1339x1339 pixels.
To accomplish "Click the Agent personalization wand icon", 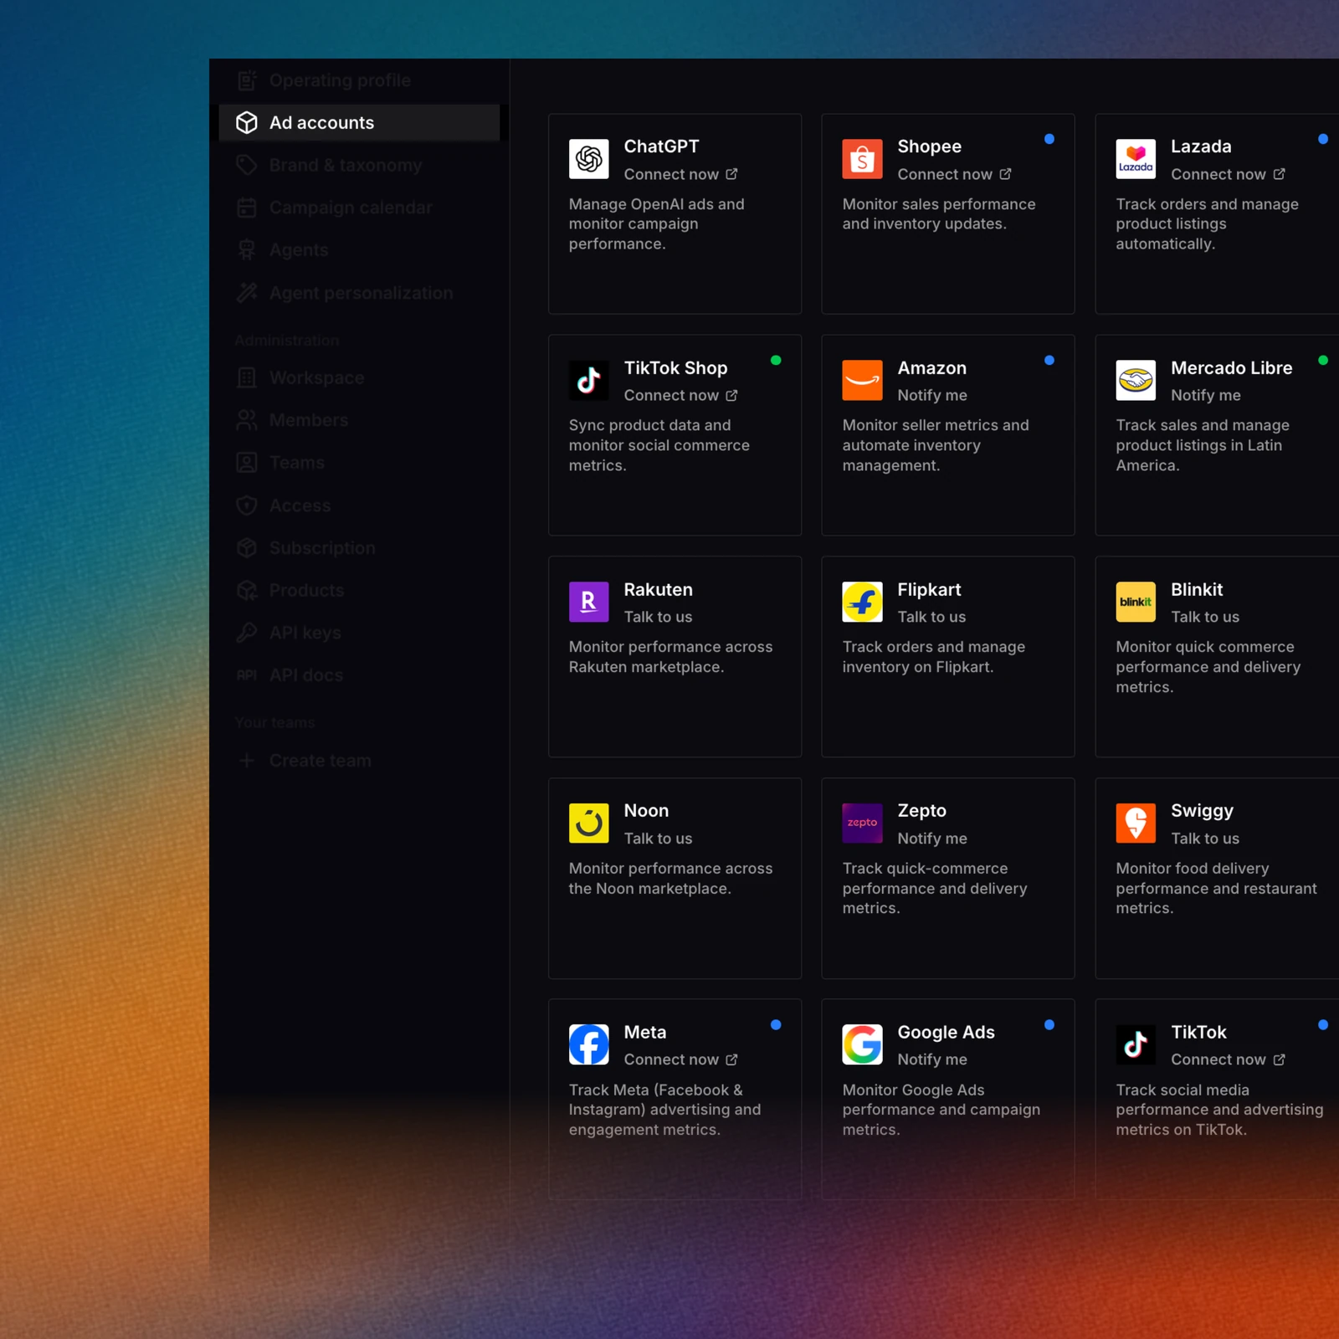I will click(247, 293).
